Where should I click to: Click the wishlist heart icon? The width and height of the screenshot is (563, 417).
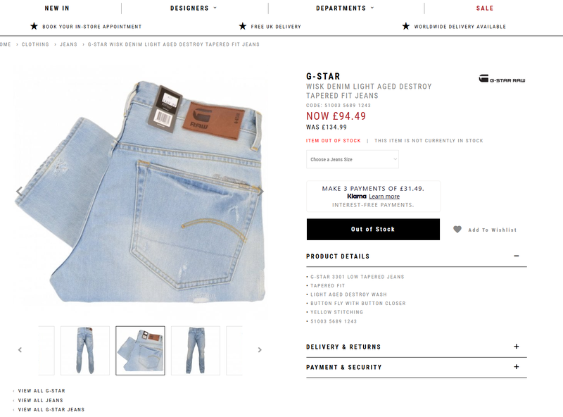[x=457, y=230]
